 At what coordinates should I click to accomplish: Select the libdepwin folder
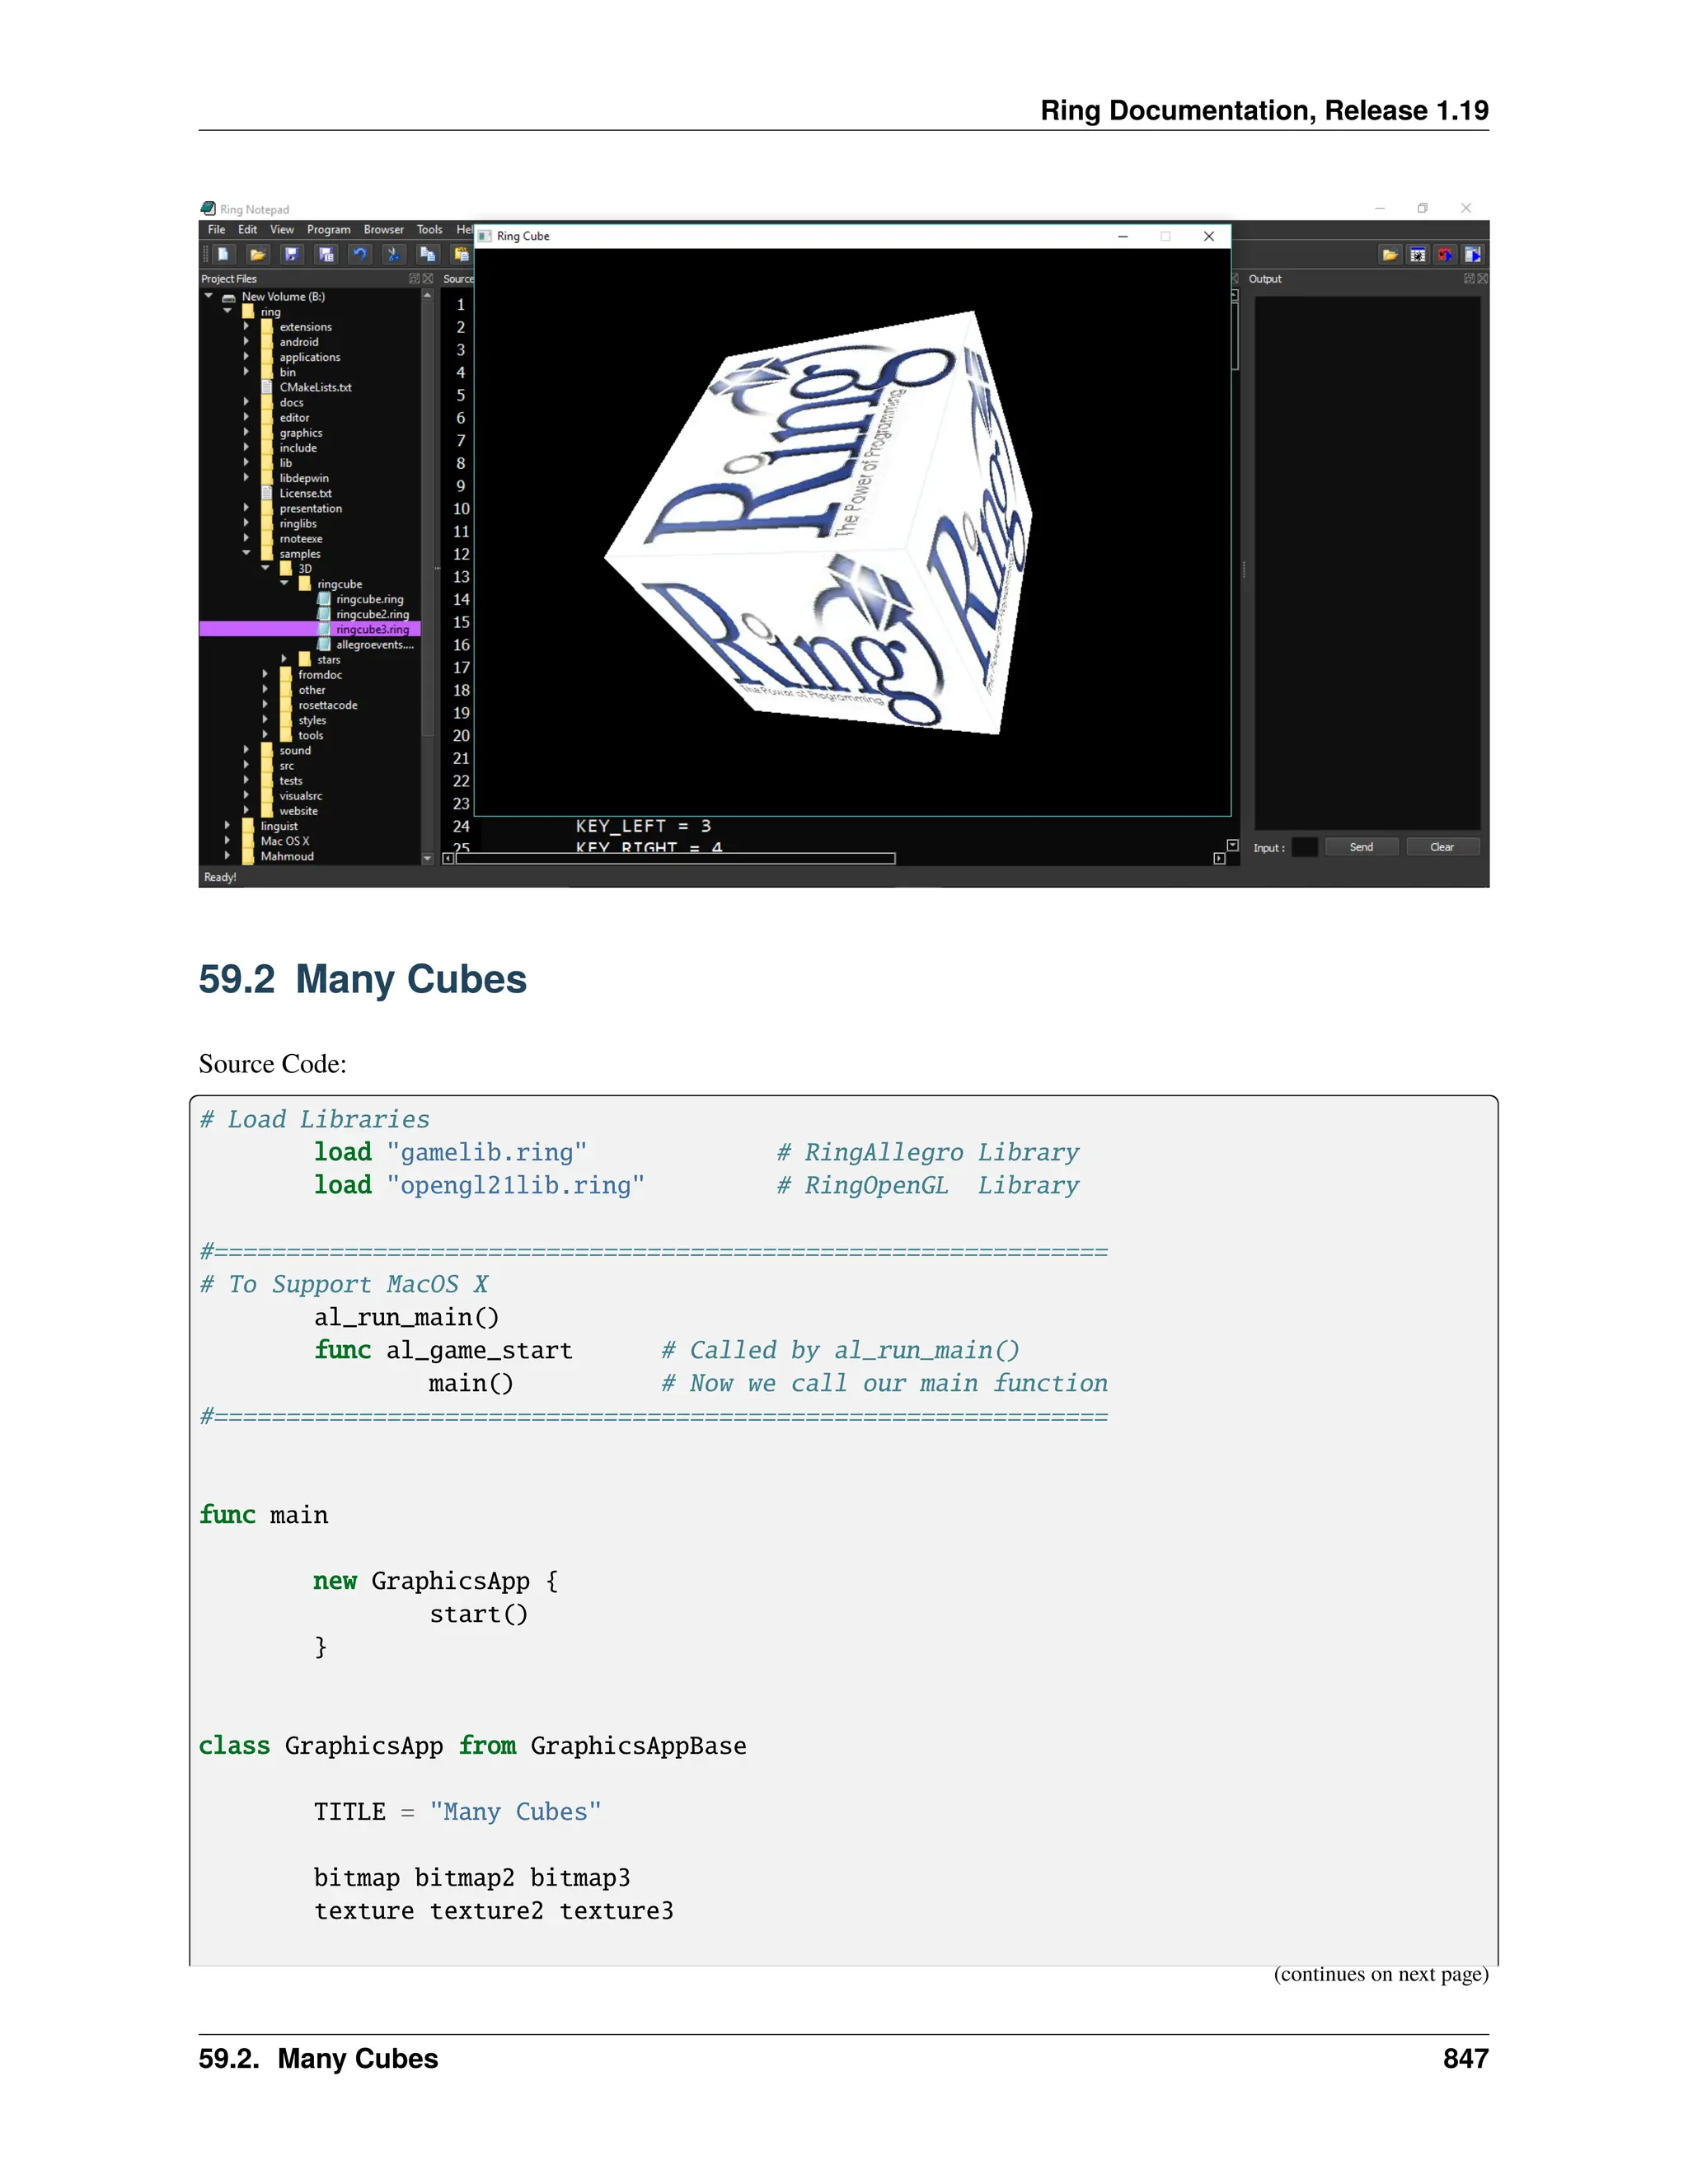(x=304, y=478)
